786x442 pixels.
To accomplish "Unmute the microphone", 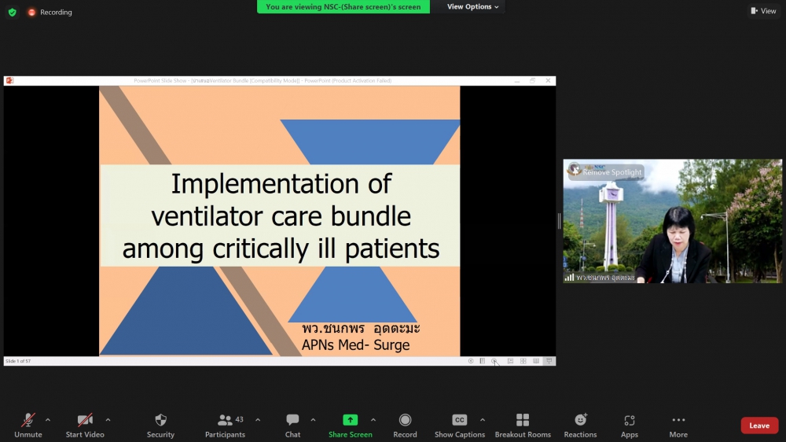I will pos(28,425).
